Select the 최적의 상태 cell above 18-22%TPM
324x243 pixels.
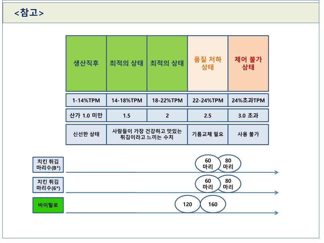[x=167, y=63]
